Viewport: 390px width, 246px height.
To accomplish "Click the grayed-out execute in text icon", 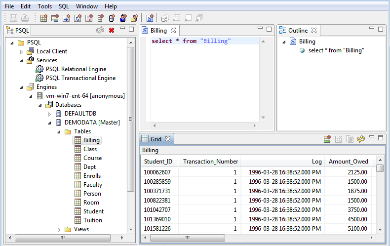I will 188,18.
